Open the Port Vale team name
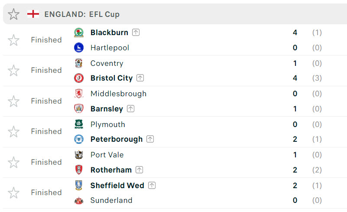This screenshot has height=212, width=347. (107, 155)
